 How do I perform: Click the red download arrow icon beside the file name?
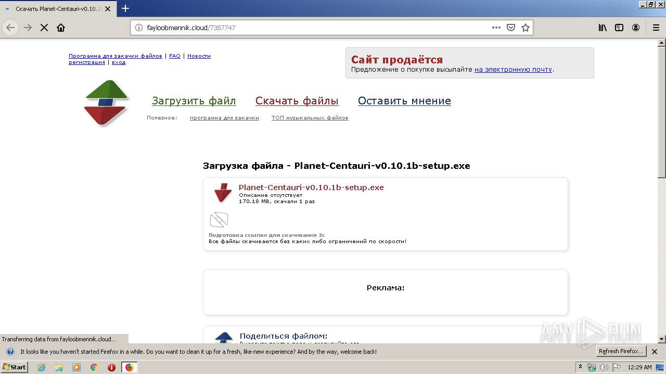click(223, 193)
